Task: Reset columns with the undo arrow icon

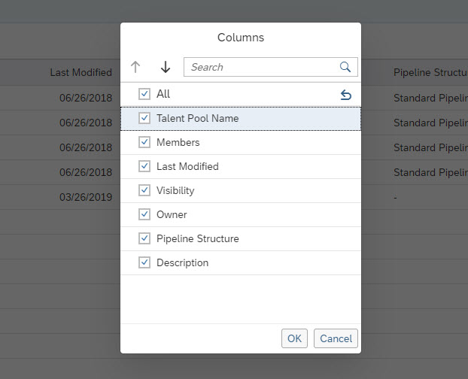Action: click(x=346, y=95)
